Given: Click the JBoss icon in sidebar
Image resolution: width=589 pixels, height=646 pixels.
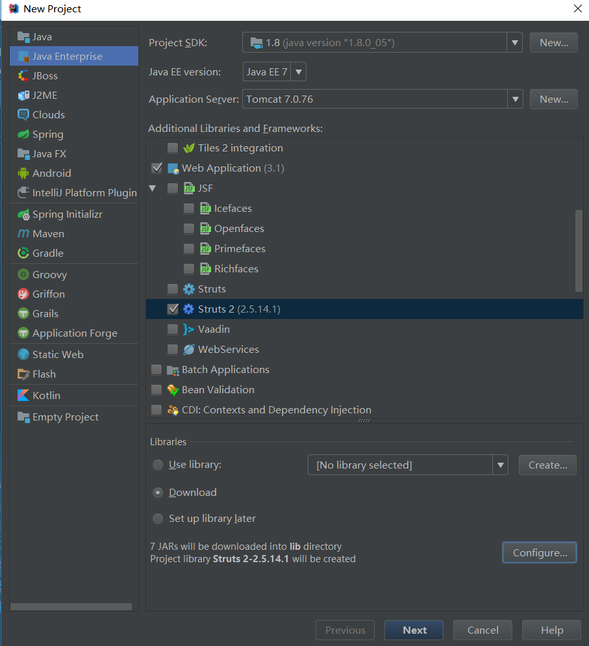Looking at the screenshot, I should [x=23, y=76].
